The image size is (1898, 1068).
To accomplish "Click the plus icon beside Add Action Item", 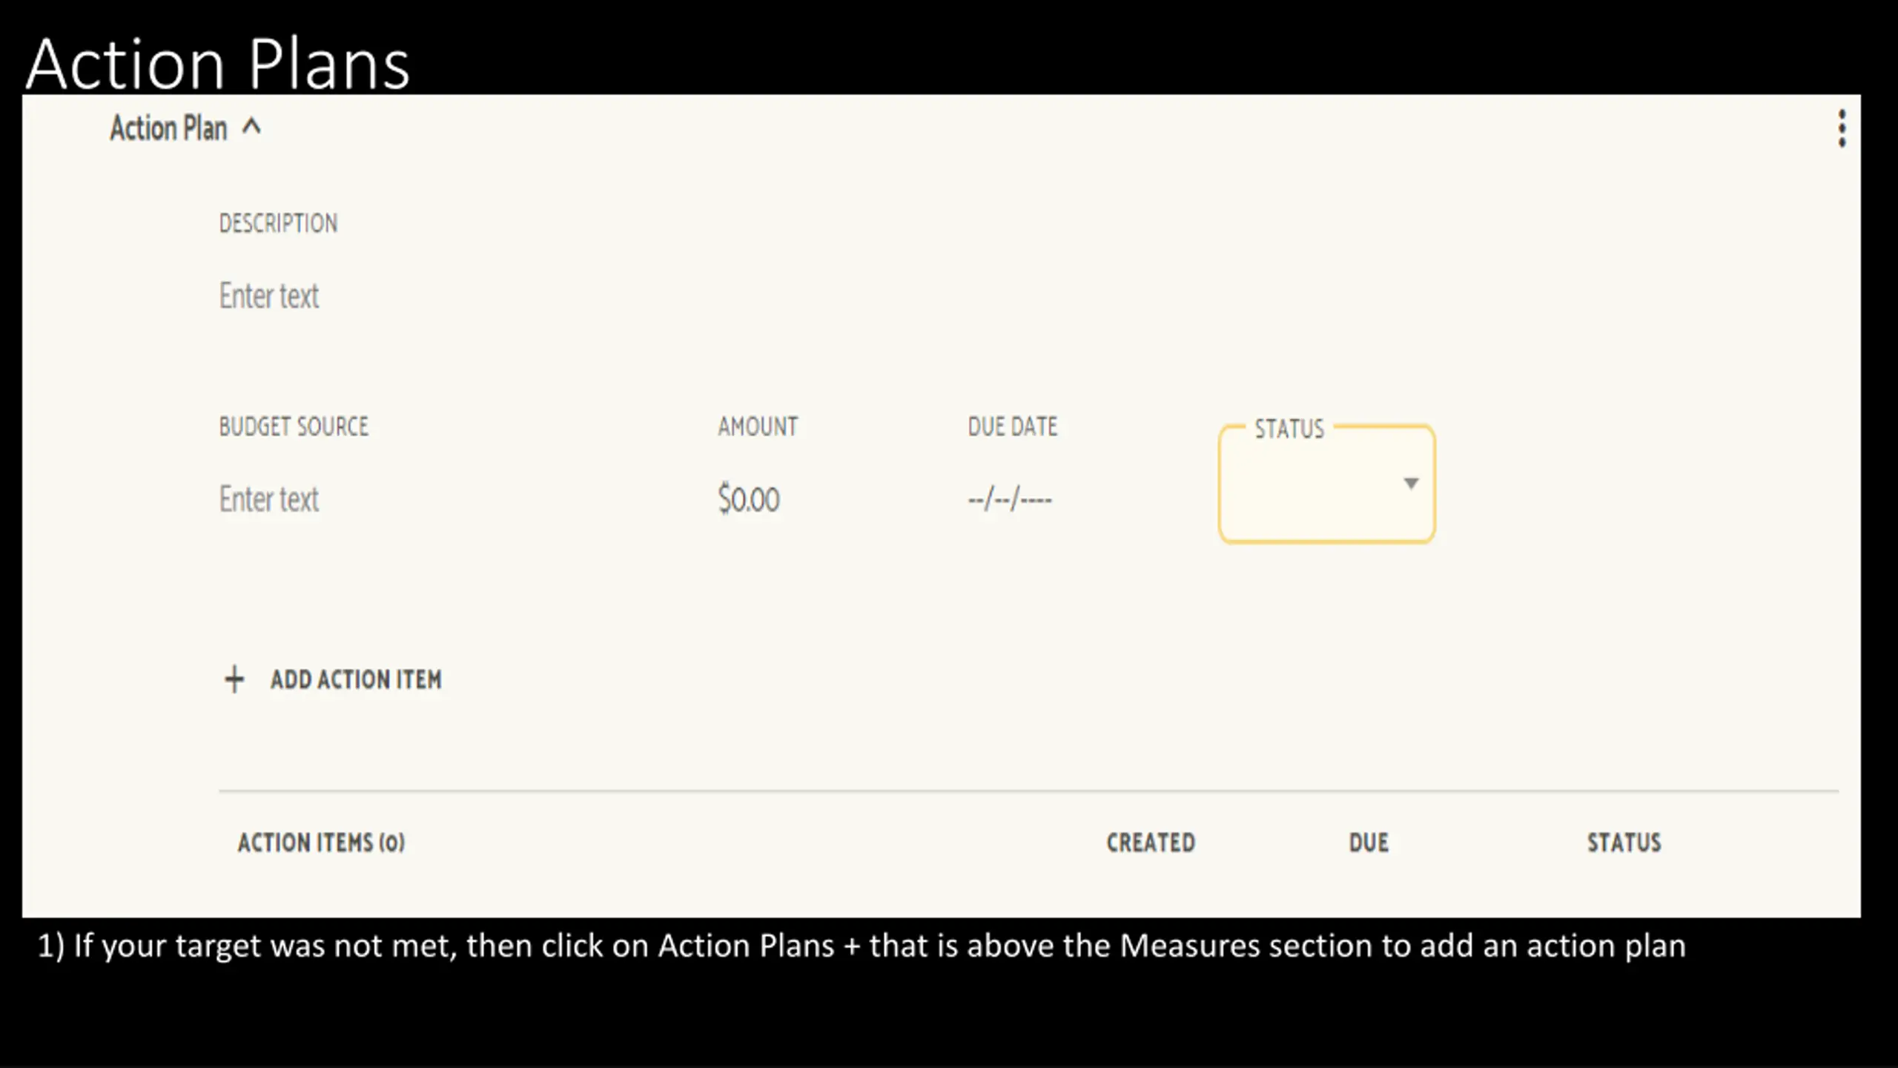I will tap(234, 679).
